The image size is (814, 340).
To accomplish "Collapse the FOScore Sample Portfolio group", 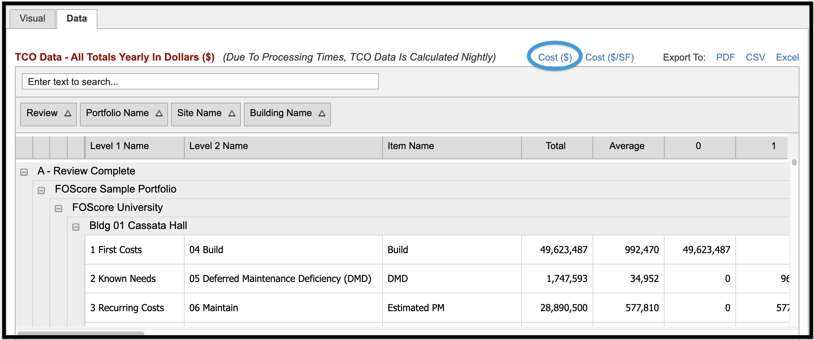I will (x=41, y=190).
